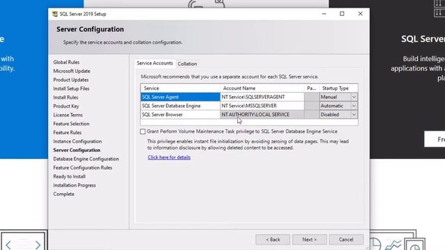Image resolution: width=445 pixels, height=250 pixels.
Task: Open Startup Type dropdown for SQL Server Browser
Action: (x=354, y=115)
